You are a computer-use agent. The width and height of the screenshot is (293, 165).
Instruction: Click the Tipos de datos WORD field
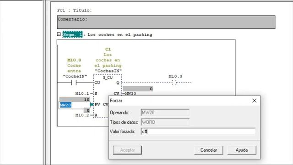point(165,122)
